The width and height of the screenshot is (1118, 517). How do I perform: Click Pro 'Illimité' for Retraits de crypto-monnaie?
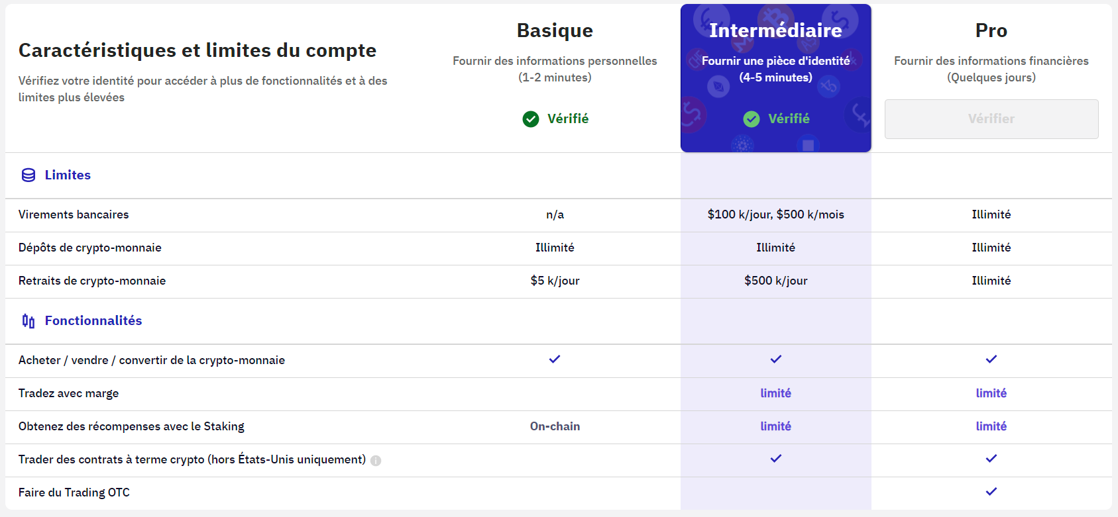pos(991,281)
